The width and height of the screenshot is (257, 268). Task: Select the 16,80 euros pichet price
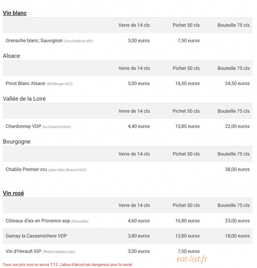[187, 221]
